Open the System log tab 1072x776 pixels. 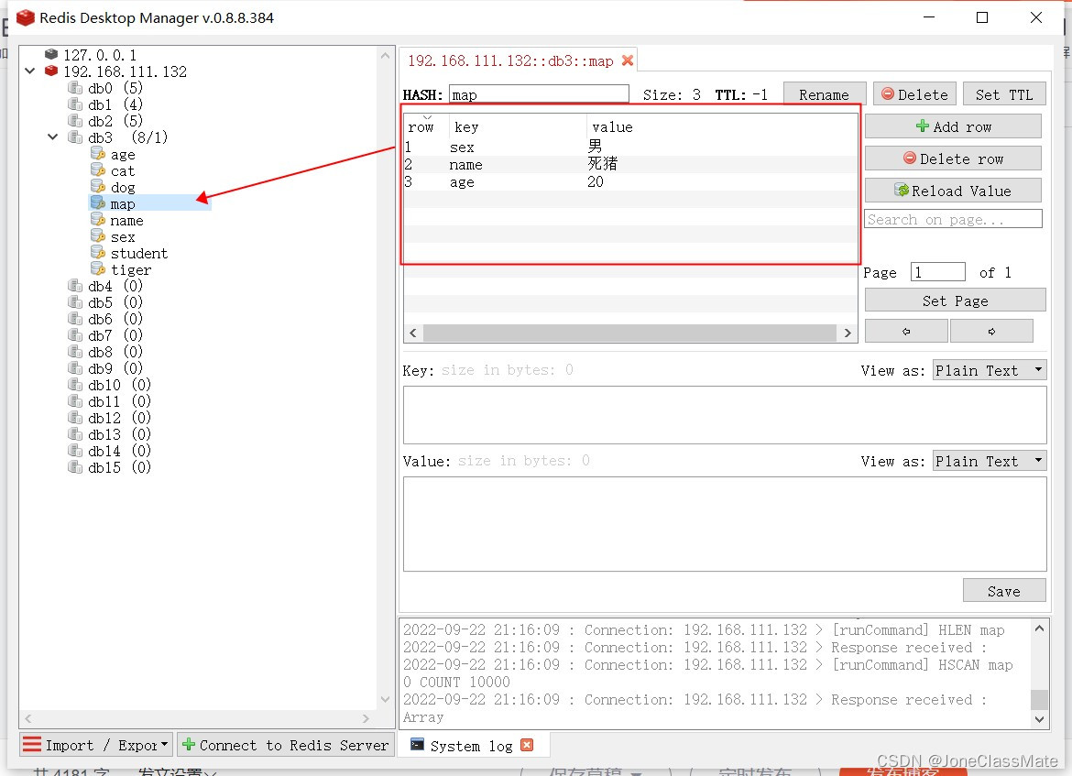[x=471, y=746]
